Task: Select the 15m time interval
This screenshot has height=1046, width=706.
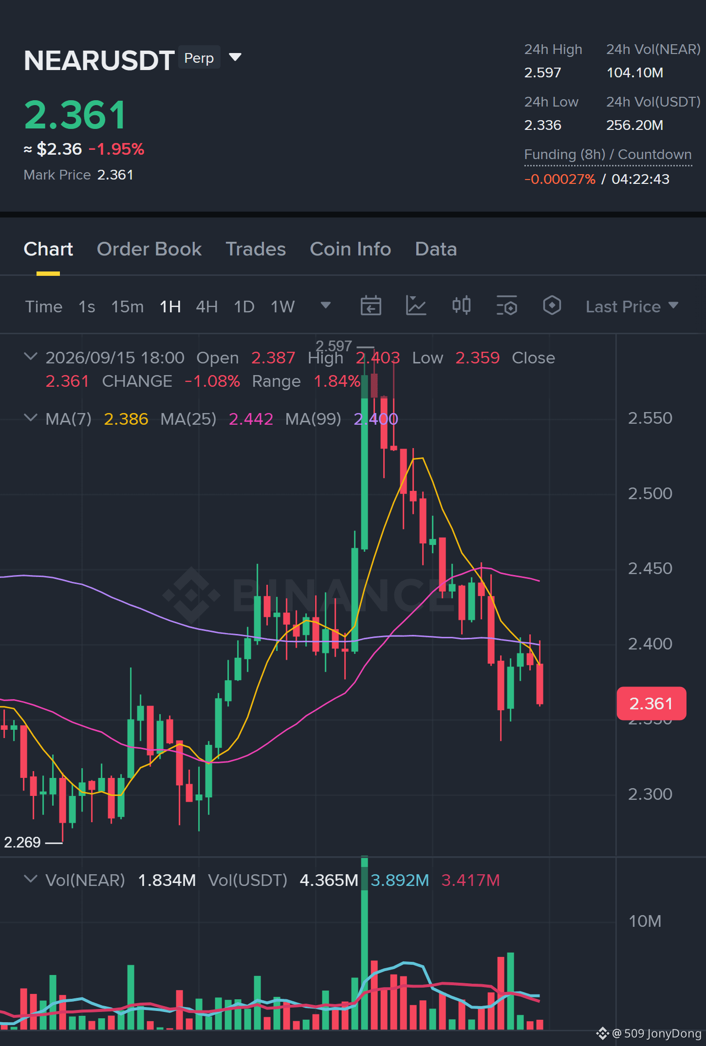Action: tap(128, 307)
